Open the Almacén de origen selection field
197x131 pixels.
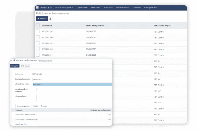72,84
